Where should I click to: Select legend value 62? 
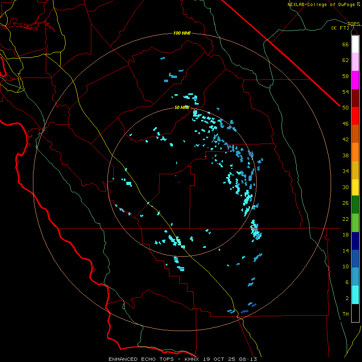(346, 60)
